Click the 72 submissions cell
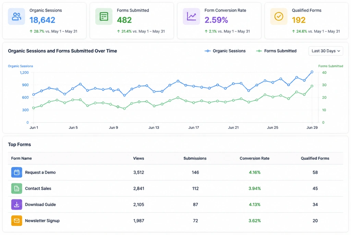This screenshot has height=235, width=351. click(x=195, y=221)
